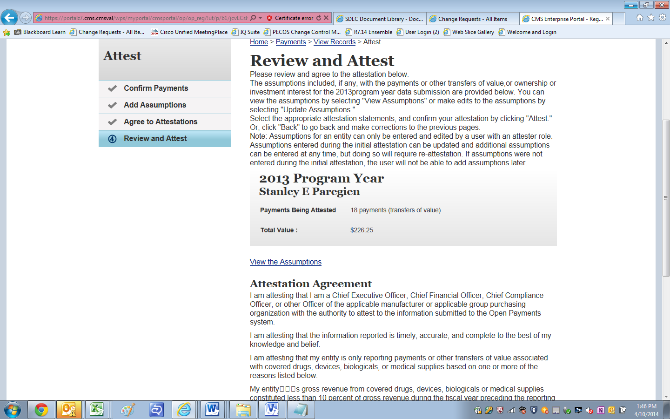Open Cisco Unified MeetingPlace bookmark
The height and width of the screenshot is (419, 670).
pyautogui.click(x=189, y=32)
